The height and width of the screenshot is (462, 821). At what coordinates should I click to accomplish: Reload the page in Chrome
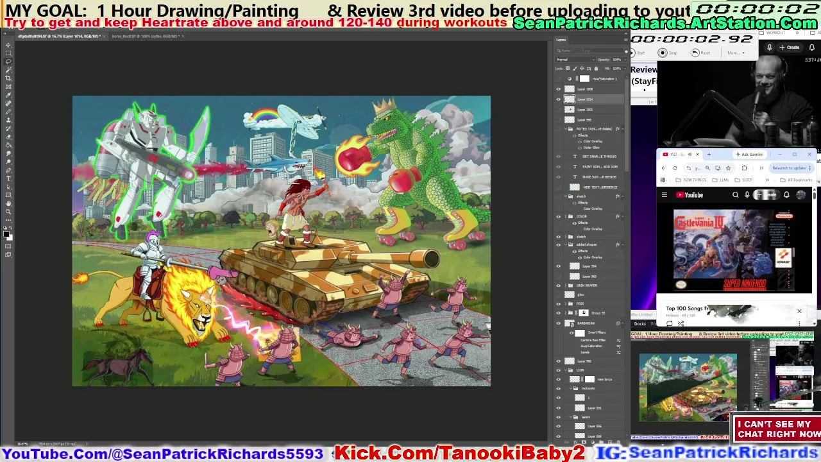675,168
